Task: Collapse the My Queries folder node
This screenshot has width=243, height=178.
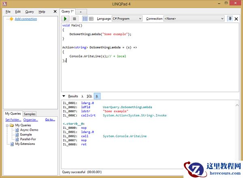Action: pos(7,125)
